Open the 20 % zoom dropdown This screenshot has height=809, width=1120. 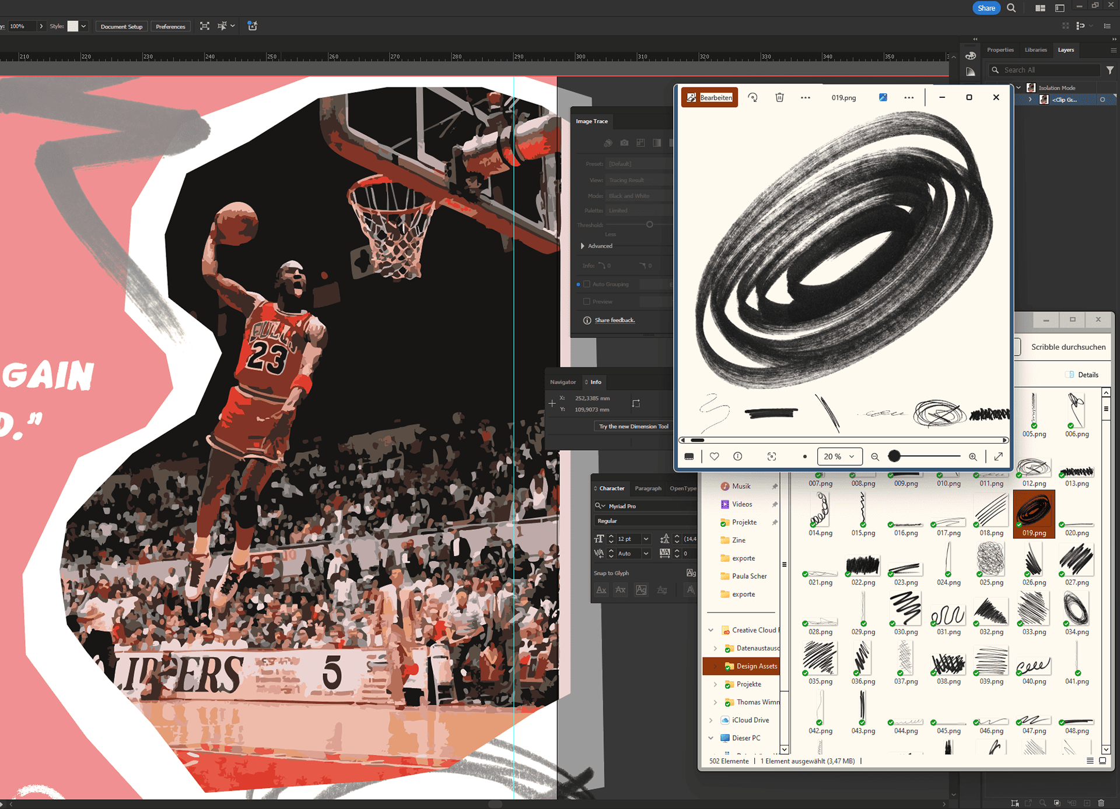(839, 456)
